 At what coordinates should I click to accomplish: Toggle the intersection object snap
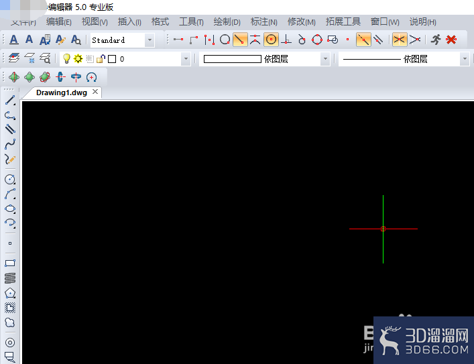pyautogui.click(x=400, y=40)
